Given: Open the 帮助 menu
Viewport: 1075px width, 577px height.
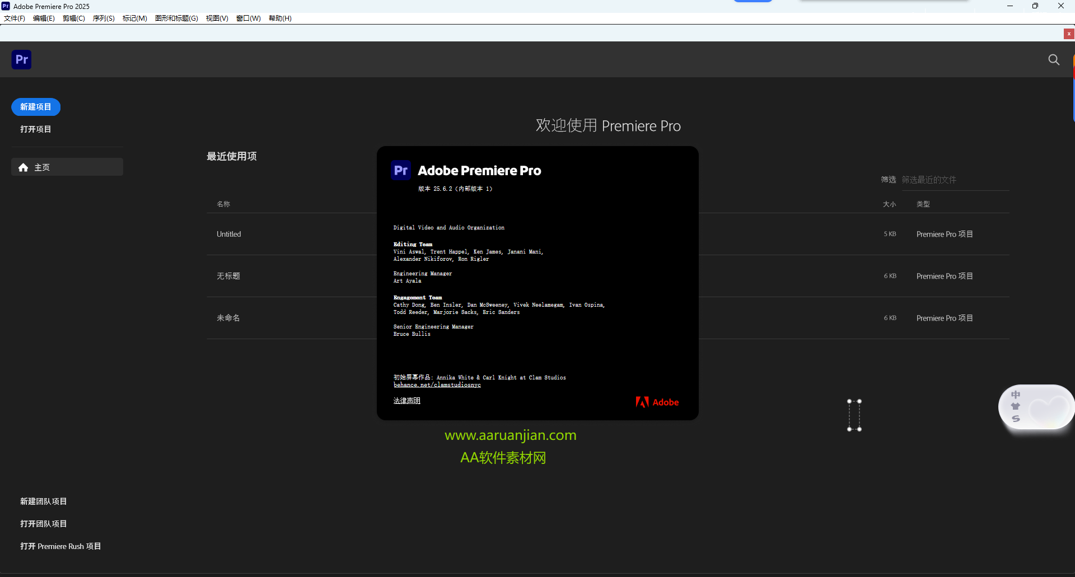Looking at the screenshot, I should click(x=280, y=18).
